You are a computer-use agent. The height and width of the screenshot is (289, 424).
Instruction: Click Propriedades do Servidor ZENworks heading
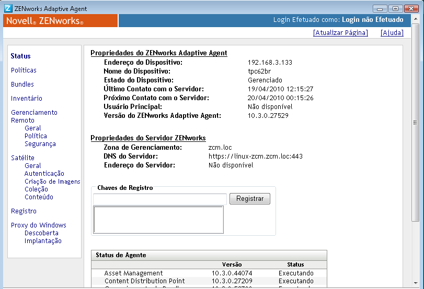148,138
